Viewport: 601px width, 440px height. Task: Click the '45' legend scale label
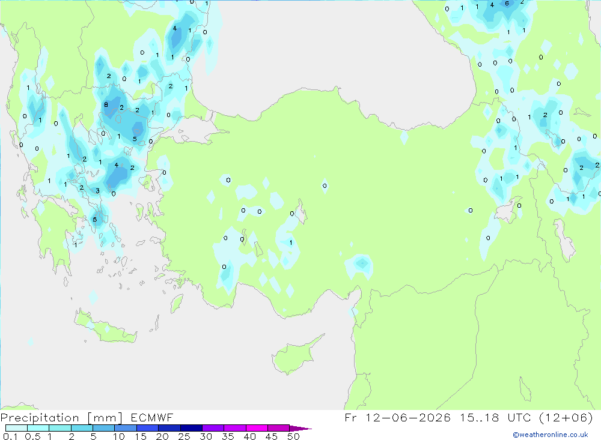tap(272, 436)
